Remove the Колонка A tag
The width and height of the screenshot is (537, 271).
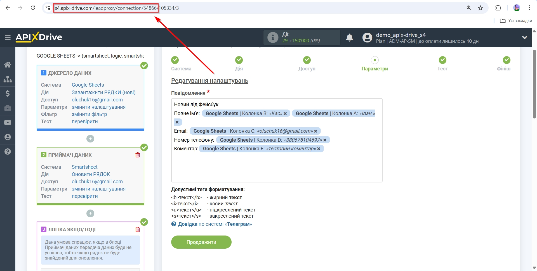click(x=177, y=122)
